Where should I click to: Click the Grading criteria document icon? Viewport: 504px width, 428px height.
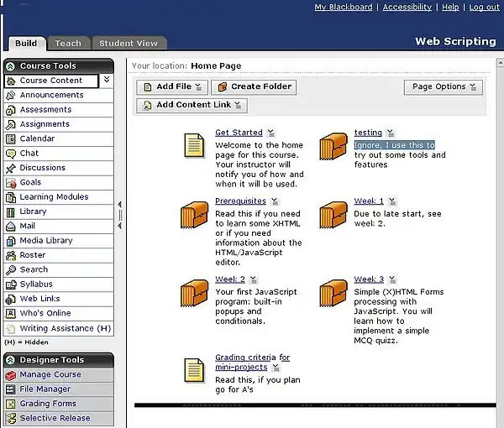pyautogui.click(x=195, y=371)
